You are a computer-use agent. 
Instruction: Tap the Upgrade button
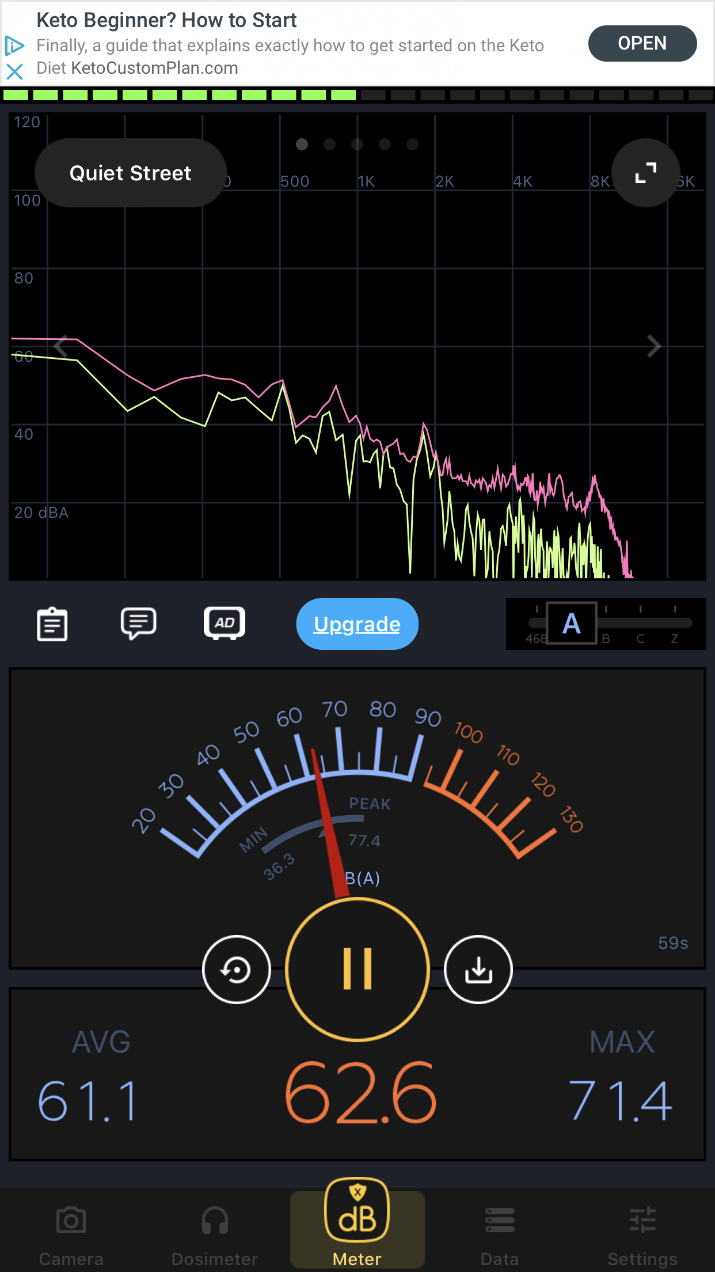(357, 624)
